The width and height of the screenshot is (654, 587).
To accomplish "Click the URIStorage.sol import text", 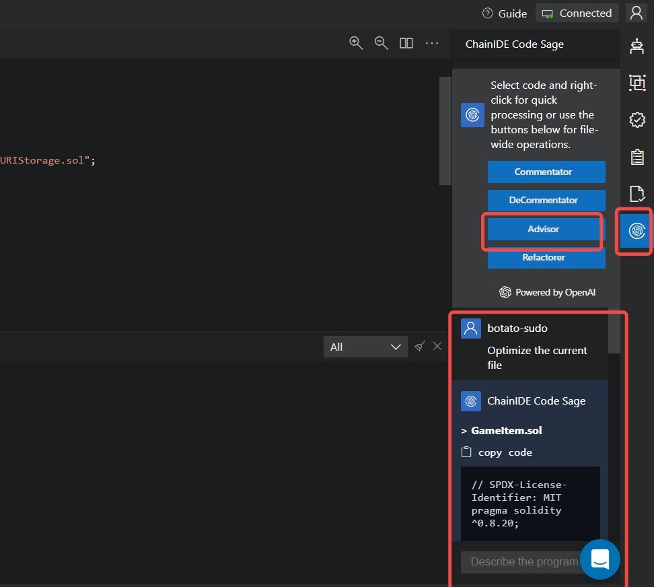I will [x=48, y=161].
